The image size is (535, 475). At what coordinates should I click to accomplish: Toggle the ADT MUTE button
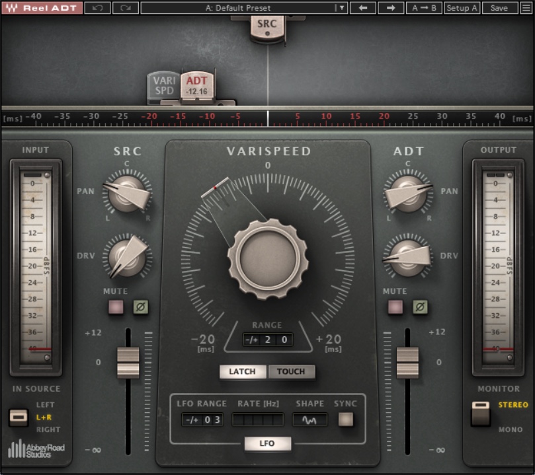[395, 307]
